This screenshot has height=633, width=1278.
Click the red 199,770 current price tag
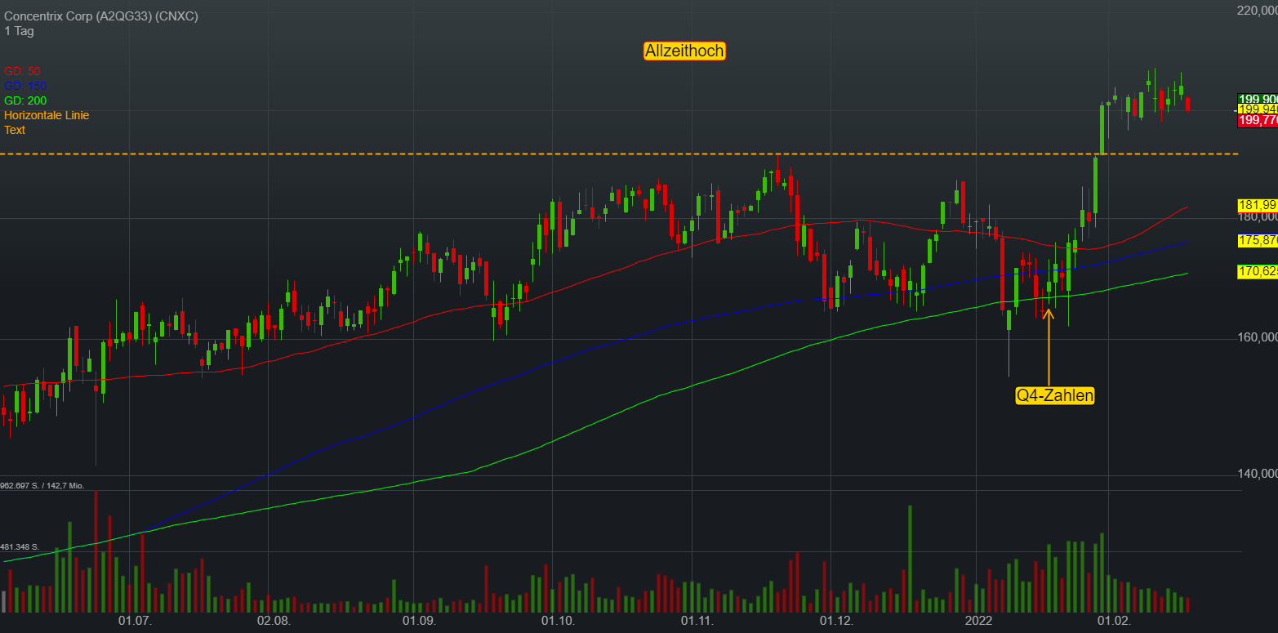coord(1258,120)
